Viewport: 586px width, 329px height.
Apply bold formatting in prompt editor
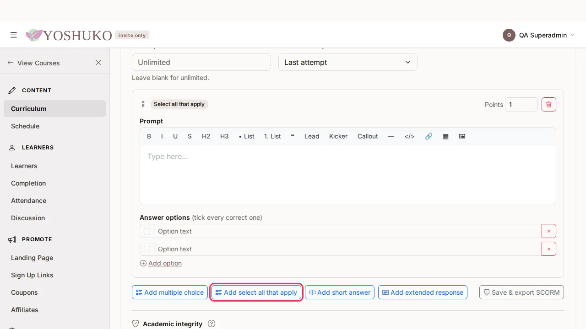pos(149,136)
